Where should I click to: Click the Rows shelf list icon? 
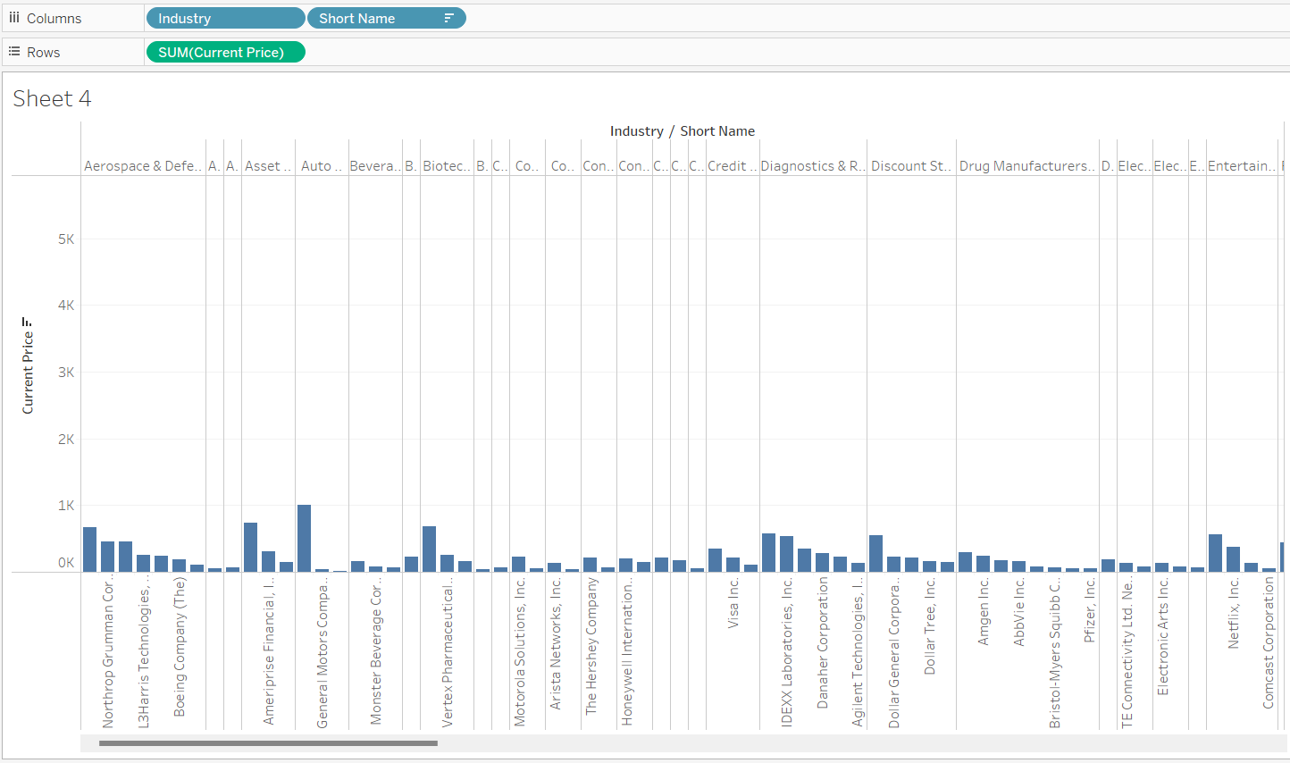pos(14,52)
